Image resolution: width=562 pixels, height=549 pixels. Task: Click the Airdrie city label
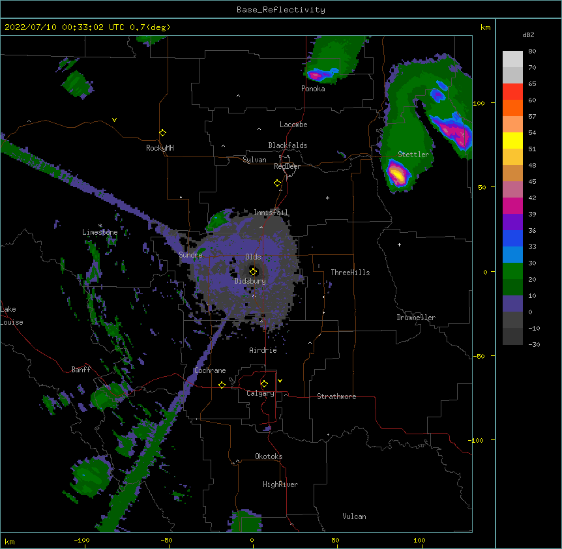[263, 350]
